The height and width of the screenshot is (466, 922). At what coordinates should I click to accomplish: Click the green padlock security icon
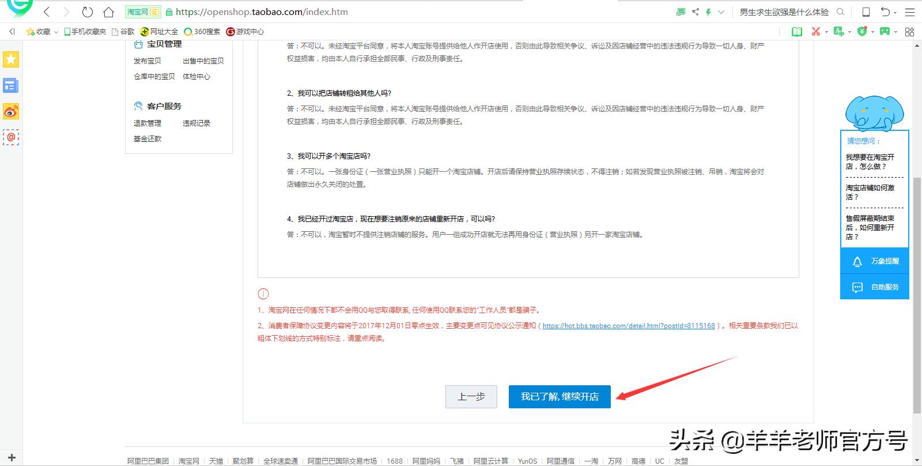[x=169, y=12]
